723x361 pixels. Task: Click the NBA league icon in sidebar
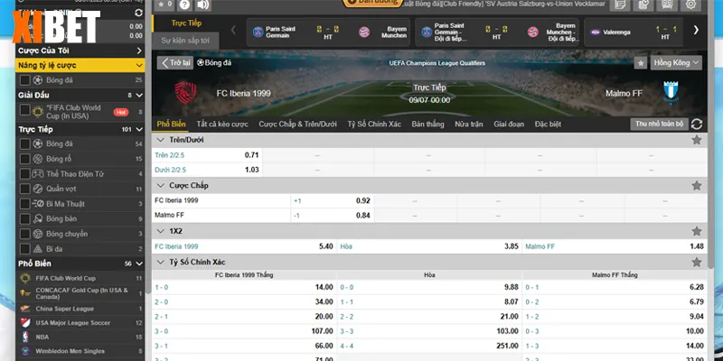(x=25, y=335)
